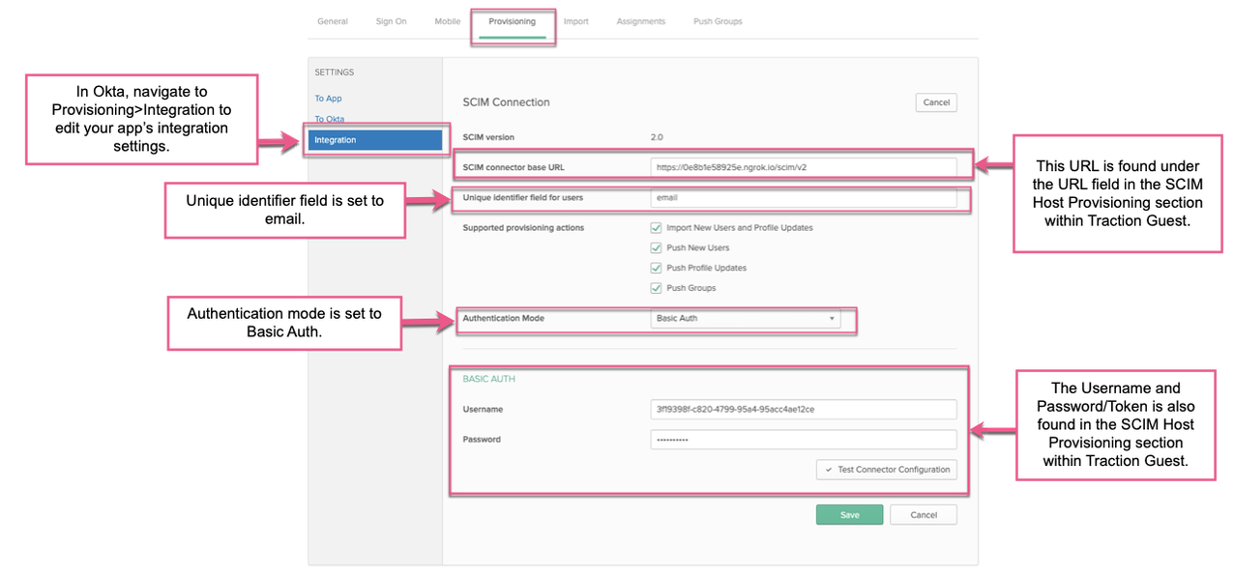Switch to the General tab
Image resolution: width=1234 pixels, height=575 pixels.
point(332,20)
